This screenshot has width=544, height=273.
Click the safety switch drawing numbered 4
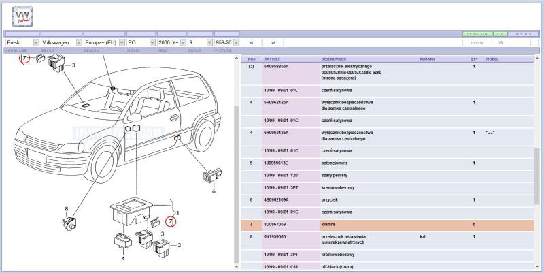[x=123, y=240]
